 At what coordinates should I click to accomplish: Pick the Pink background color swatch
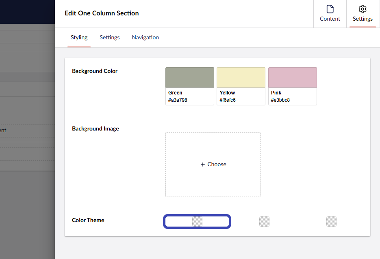click(292, 77)
